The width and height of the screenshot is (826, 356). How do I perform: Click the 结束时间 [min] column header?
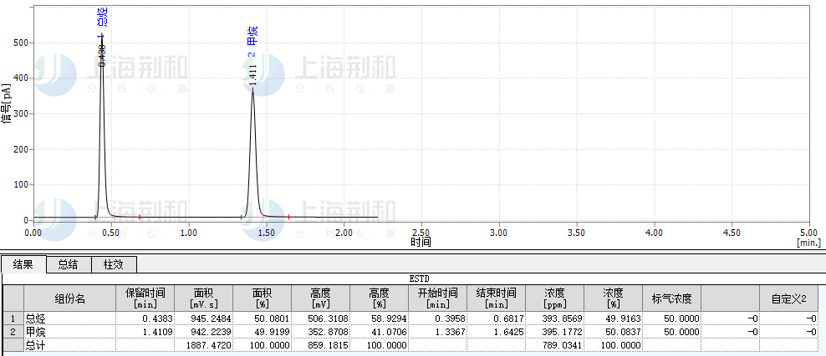497,298
